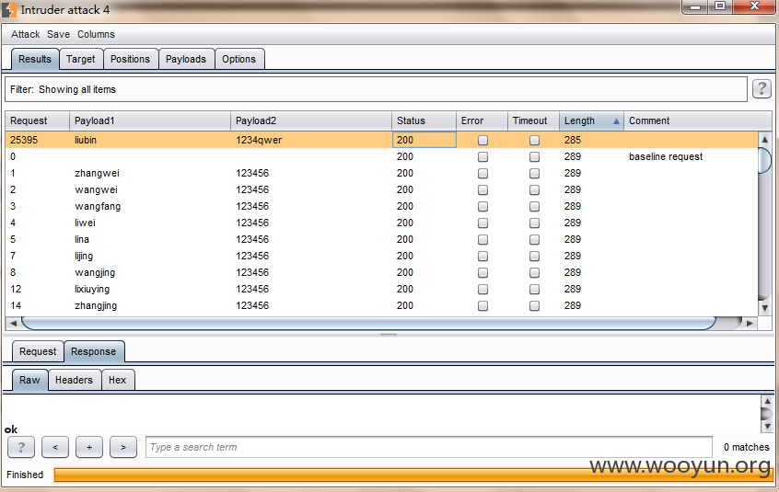Switch to the Options tab

point(239,59)
